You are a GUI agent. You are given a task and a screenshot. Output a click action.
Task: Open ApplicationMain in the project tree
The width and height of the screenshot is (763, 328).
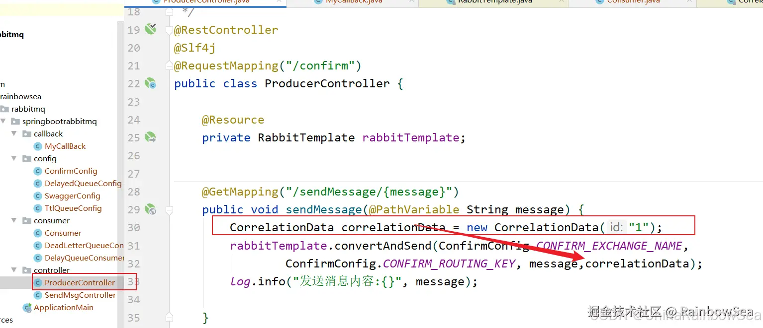click(x=64, y=308)
